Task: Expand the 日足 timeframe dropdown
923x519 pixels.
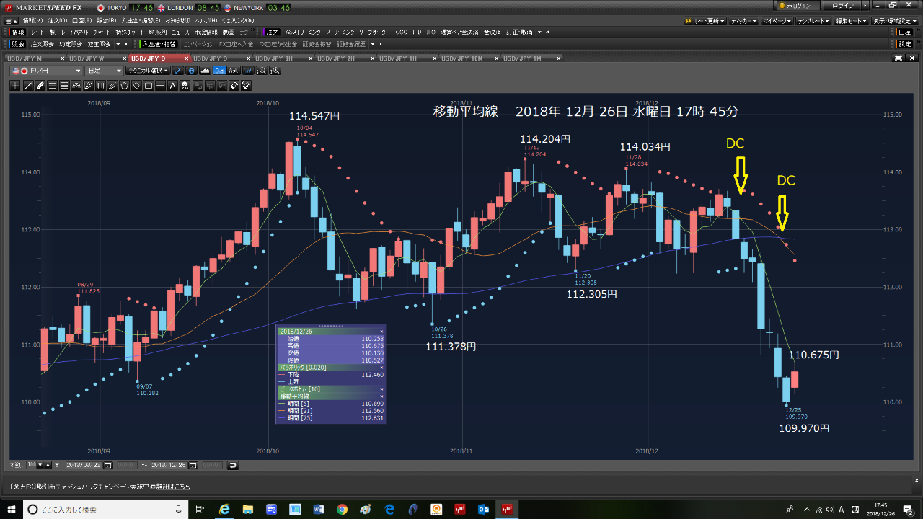Action: (105, 71)
